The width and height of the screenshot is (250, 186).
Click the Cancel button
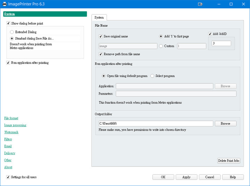tap(210, 177)
